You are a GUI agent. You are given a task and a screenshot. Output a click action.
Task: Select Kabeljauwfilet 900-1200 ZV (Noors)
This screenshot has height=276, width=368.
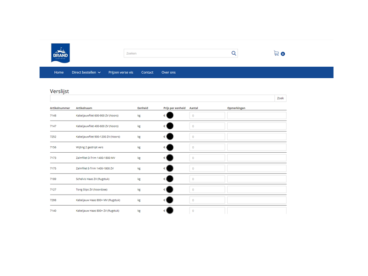[98, 137]
